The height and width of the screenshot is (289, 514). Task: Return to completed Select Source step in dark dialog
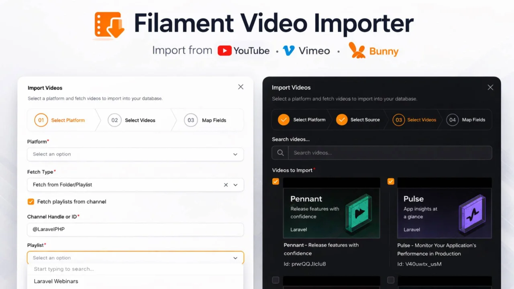pyautogui.click(x=358, y=120)
